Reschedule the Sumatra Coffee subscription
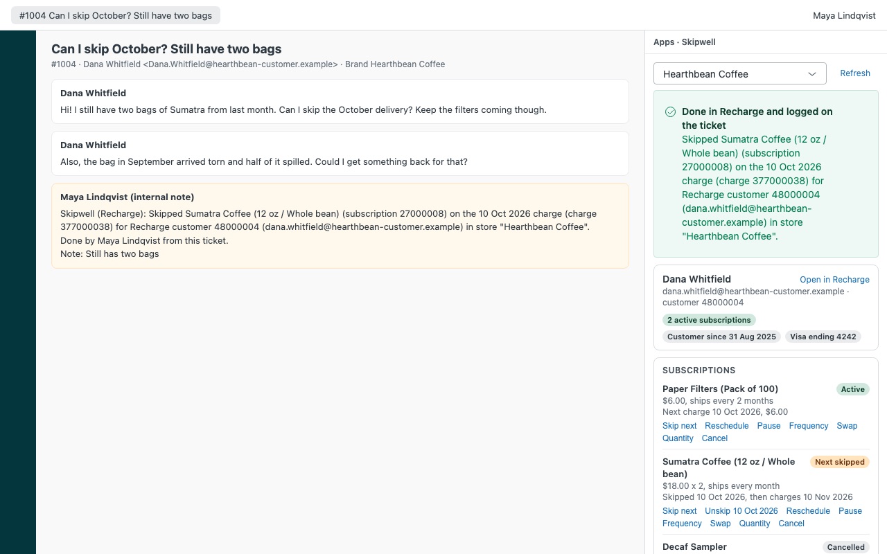Image resolution: width=887 pixels, height=554 pixels. tap(808, 511)
